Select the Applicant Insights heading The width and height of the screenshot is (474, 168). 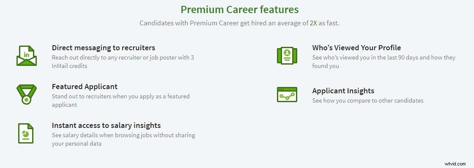(x=343, y=91)
